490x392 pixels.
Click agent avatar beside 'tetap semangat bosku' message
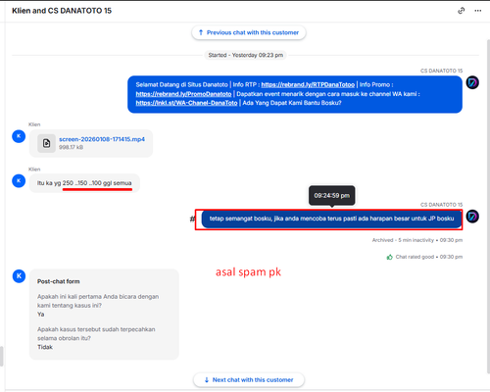click(x=472, y=217)
